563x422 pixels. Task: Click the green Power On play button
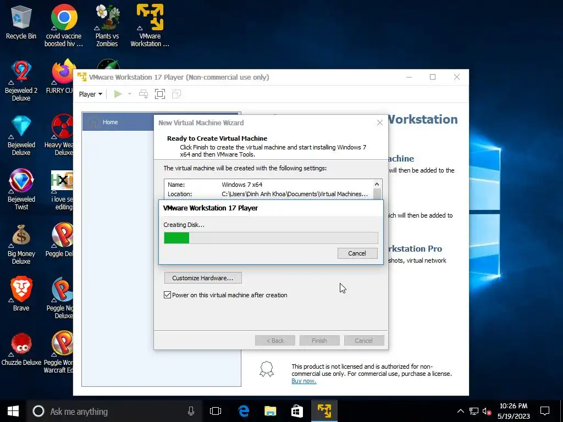tap(118, 94)
